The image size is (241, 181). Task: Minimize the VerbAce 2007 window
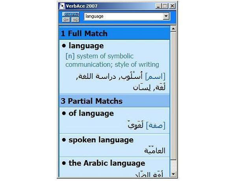[x=158, y=6]
